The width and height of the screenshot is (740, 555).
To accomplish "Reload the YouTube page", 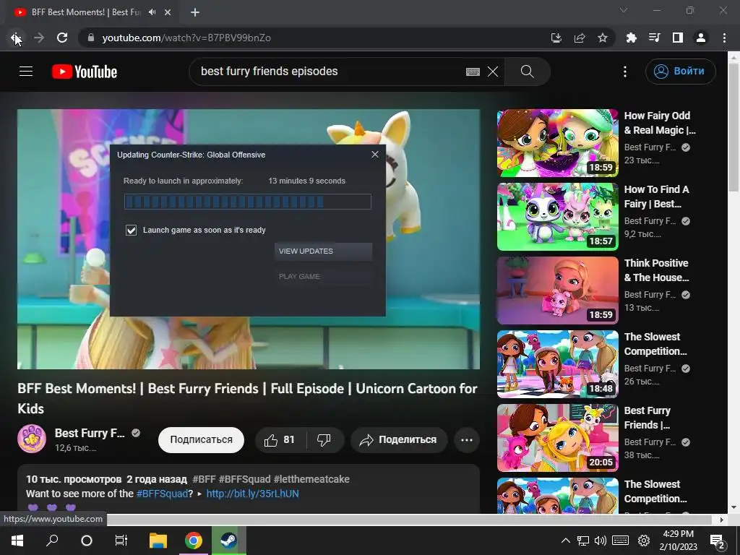I will click(x=62, y=38).
